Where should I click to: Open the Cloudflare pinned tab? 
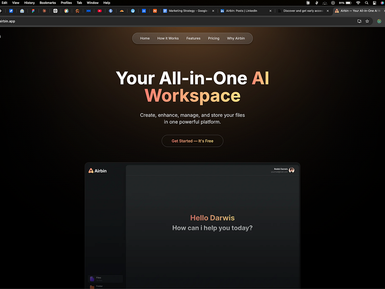click(x=122, y=11)
